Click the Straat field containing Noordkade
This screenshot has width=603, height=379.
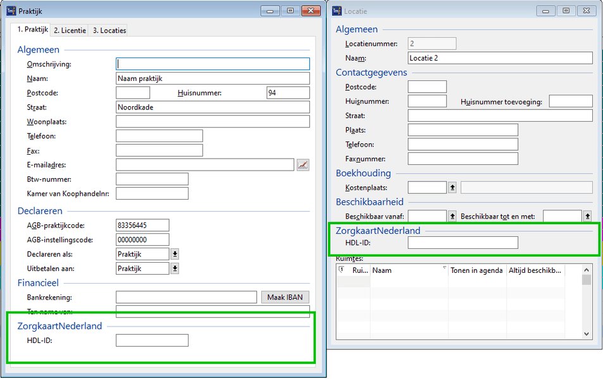click(x=213, y=107)
